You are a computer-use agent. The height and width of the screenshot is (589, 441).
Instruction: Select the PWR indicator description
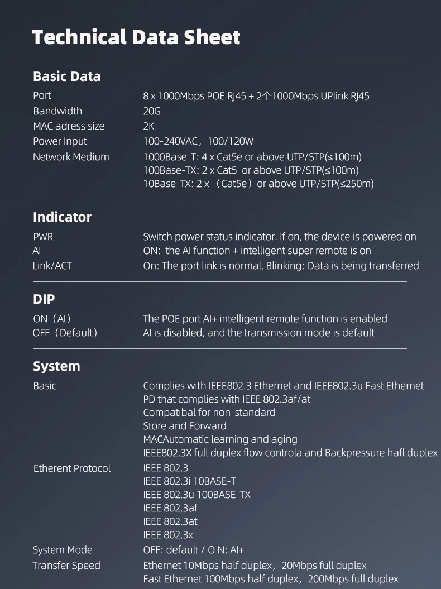pyautogui.click(x=280, y=237)
